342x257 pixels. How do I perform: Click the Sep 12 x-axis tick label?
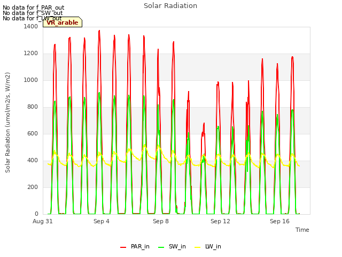pyautogui.click(x=220, y=221)
